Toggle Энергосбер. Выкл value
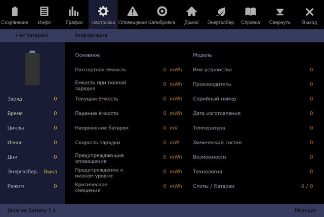Viewport: 324px width, 217px height. click(x=51, y=171)
